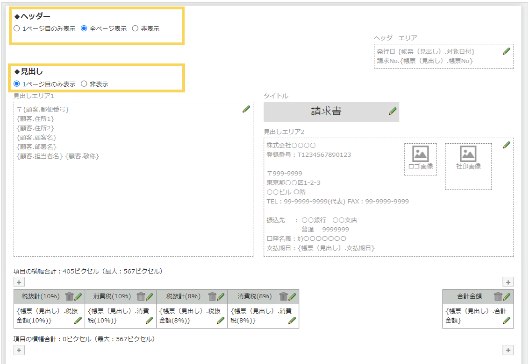Delete the 税抜計(8%) column
This screenshot has width=530, height=364.
coord(211,296)
